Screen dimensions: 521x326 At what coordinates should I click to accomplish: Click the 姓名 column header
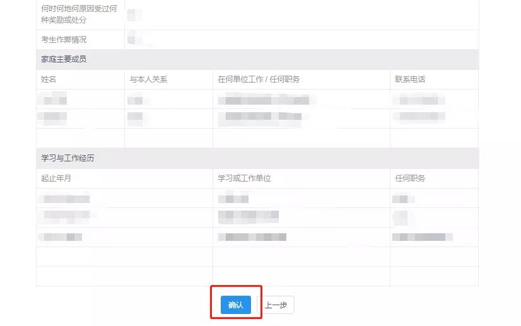[x=49, y=79]
